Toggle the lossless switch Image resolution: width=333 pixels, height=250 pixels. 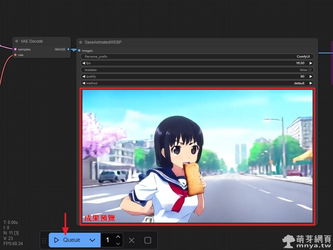[310, 70]
